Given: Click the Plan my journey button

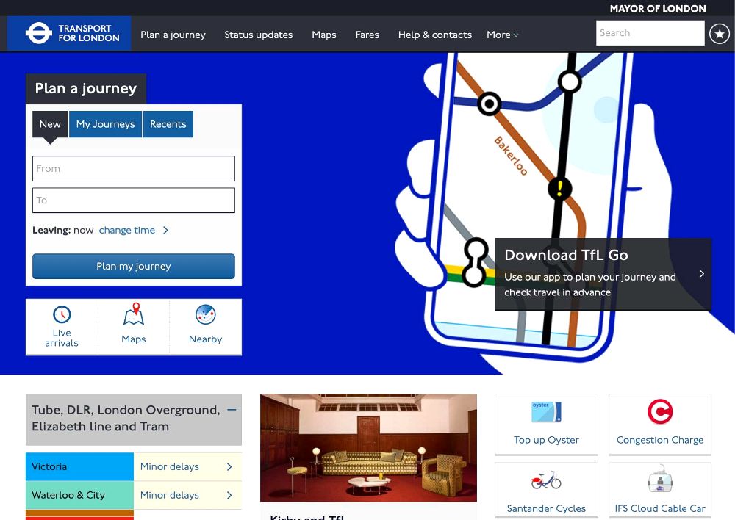Looking at the screenshot, I should click(x=134, y=266).
